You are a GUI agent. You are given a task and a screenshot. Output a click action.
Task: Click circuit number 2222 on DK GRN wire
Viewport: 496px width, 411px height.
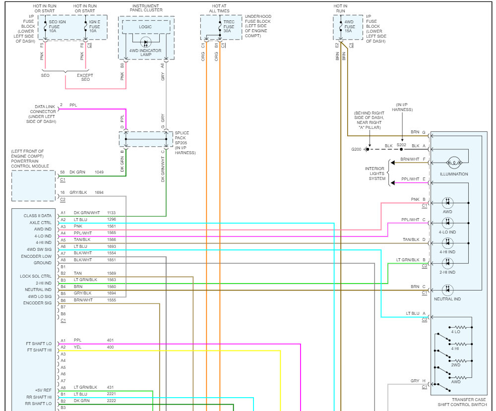coord(111,401)
